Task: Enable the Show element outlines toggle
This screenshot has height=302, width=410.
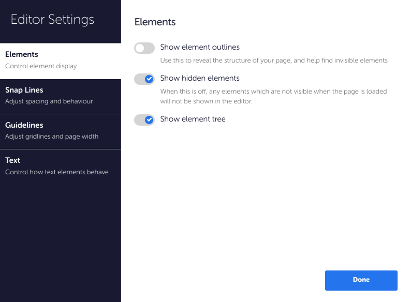Action: [144, 48]
